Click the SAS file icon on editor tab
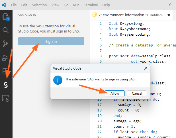 [95, 15]
